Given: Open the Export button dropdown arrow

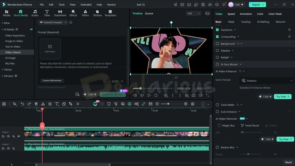Looking at the screenshot, I should tap(263, 4).
